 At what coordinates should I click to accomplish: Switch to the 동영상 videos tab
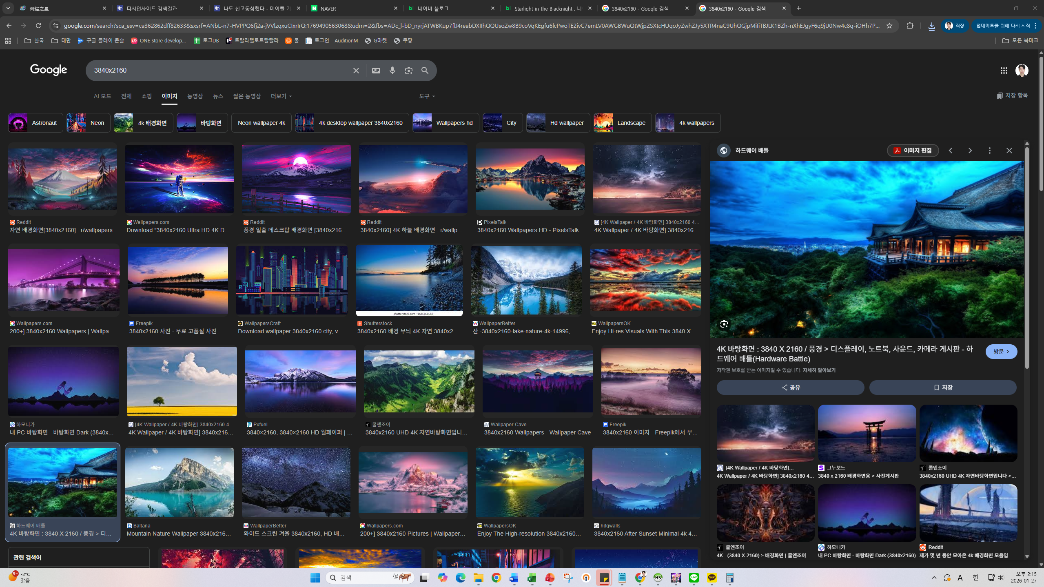(195, 96)
